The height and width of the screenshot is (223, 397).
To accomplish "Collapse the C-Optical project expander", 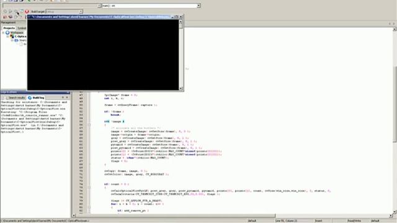I will pyautogui.click(x=7, y=37).
